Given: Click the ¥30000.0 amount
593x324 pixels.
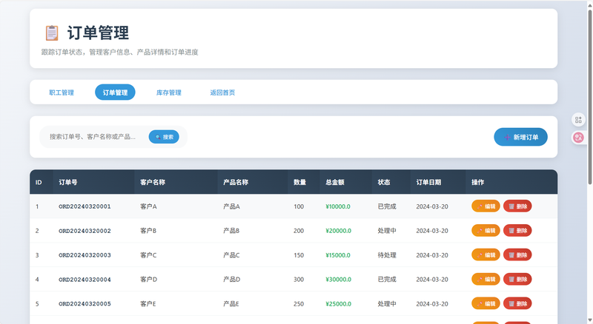Looking at the screenshot, I should point(338,280).
